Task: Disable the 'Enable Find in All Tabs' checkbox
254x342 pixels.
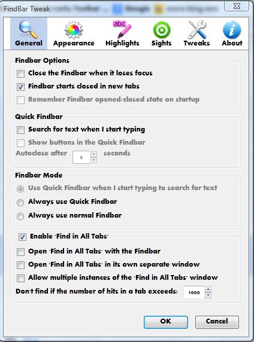Action: tap(22, 237)
